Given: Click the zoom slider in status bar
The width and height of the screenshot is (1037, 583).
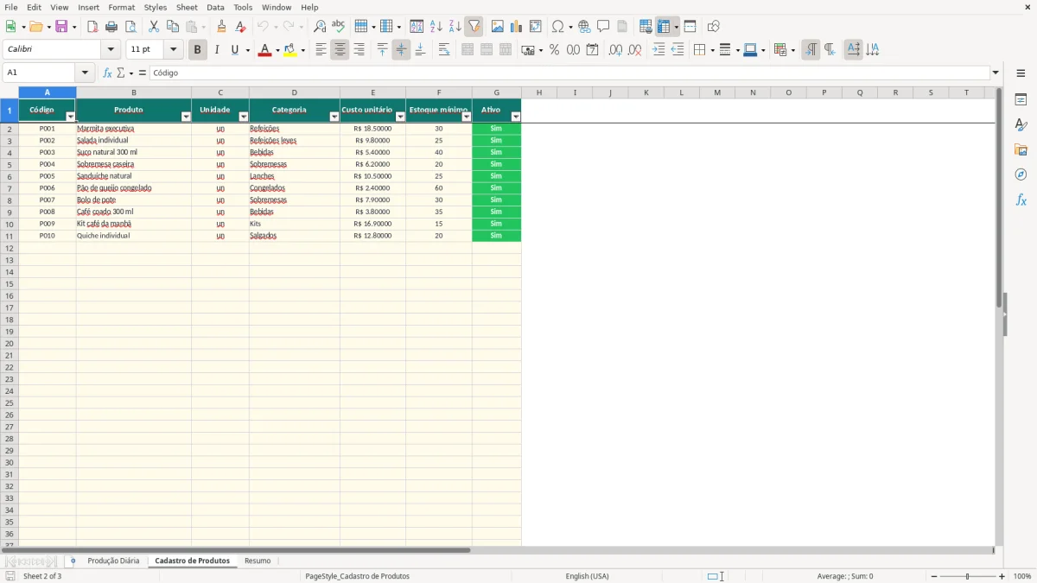Looking at the screenshot, I should pyautogui.click(x=967, y=576).
